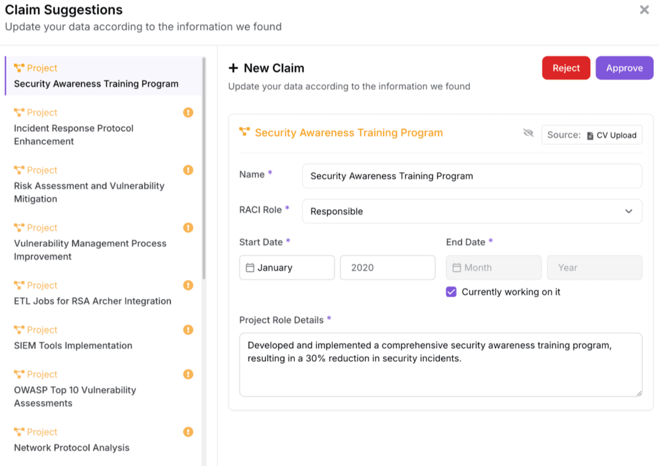Approve the new claim

tap(624, 67)
